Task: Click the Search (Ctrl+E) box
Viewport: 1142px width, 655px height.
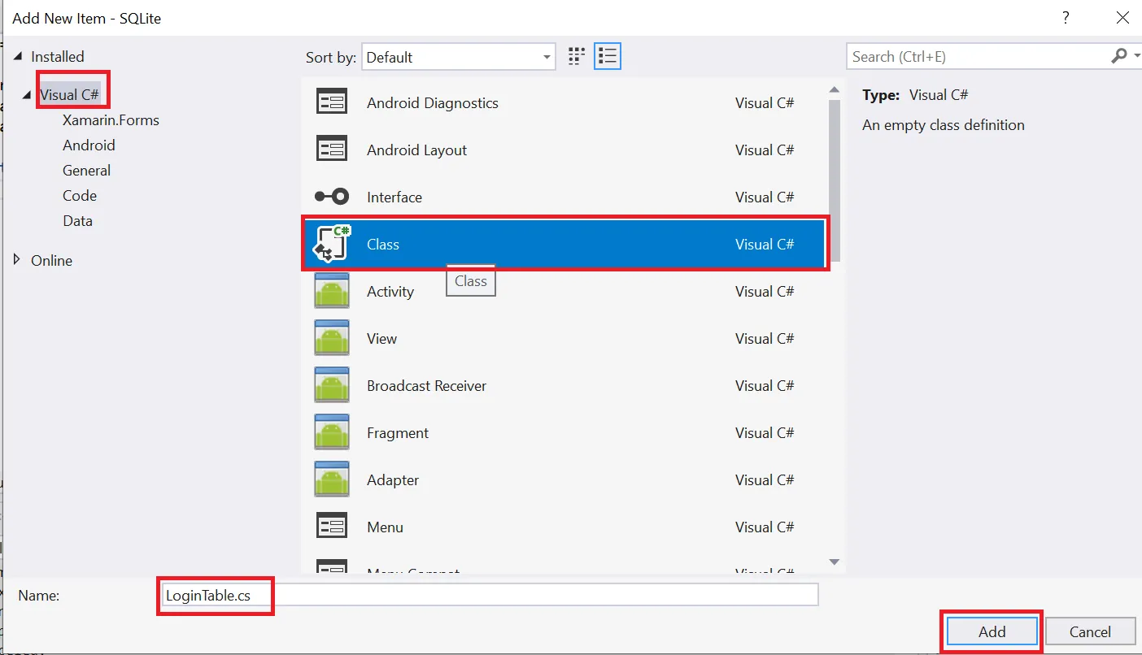Action: pos(978,56)
